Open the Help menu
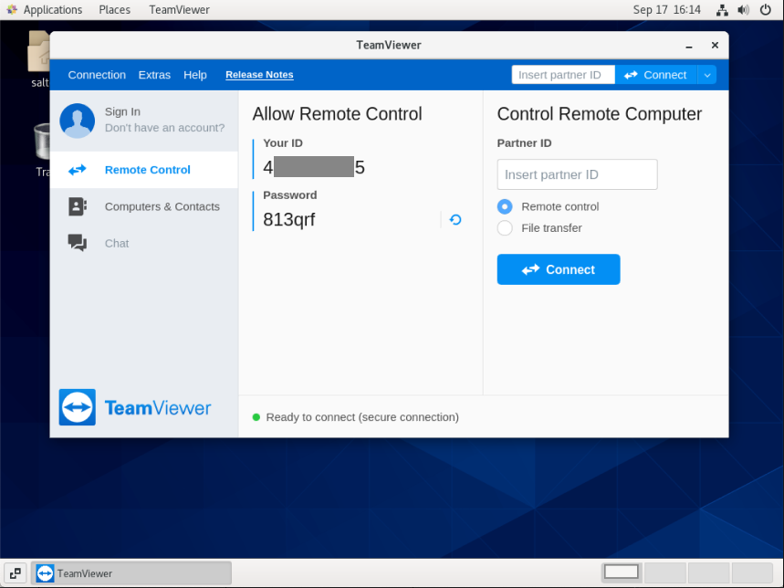Image resolution: width=784 pixels, height=588 pixels. tap(195, 75)
